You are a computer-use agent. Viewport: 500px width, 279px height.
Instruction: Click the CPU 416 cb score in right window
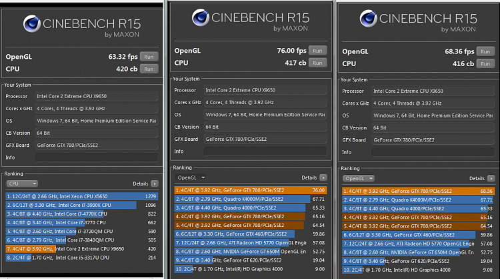click(x=463, y=64)
